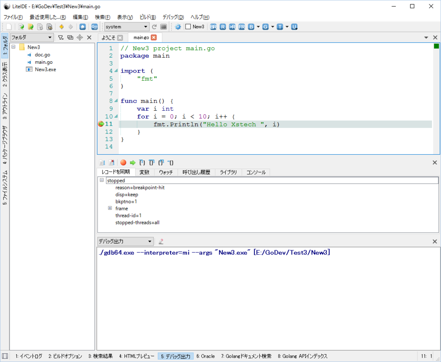Reload the system environment with the refresh icon

[154, 27]
